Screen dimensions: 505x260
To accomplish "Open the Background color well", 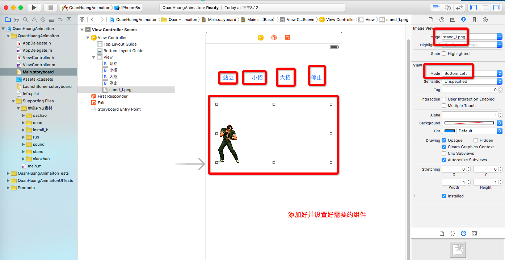I will click(x=470, y=123).
